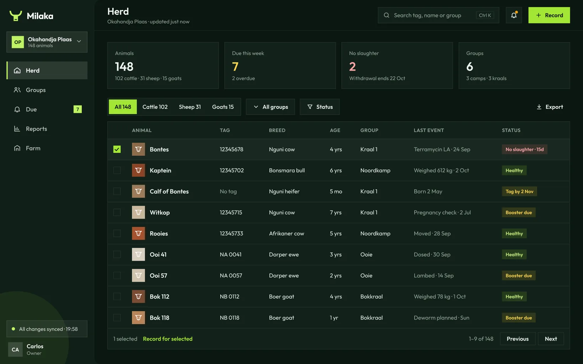The height and width of the screenshot is (364, 583).
Task: Click Kaptein animal avatar icon
Action: click(138, 170)
